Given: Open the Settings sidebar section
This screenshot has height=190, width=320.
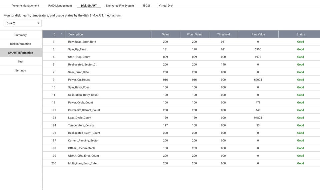Looking at the screenshot, I should point(21,71).
